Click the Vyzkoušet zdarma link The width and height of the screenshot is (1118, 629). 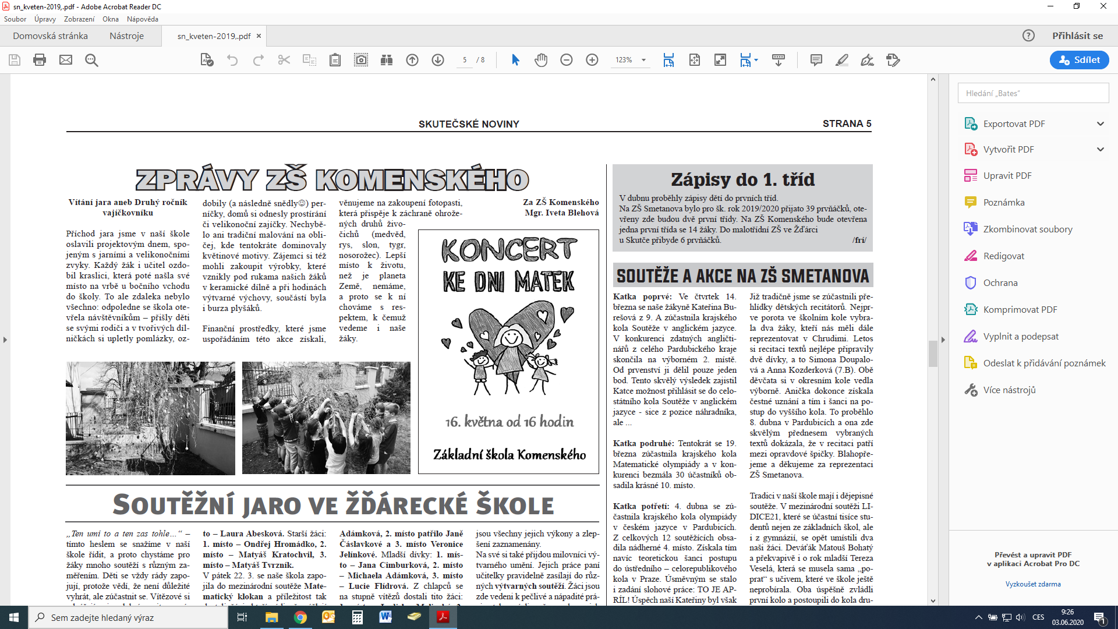tap(1032, 584)
